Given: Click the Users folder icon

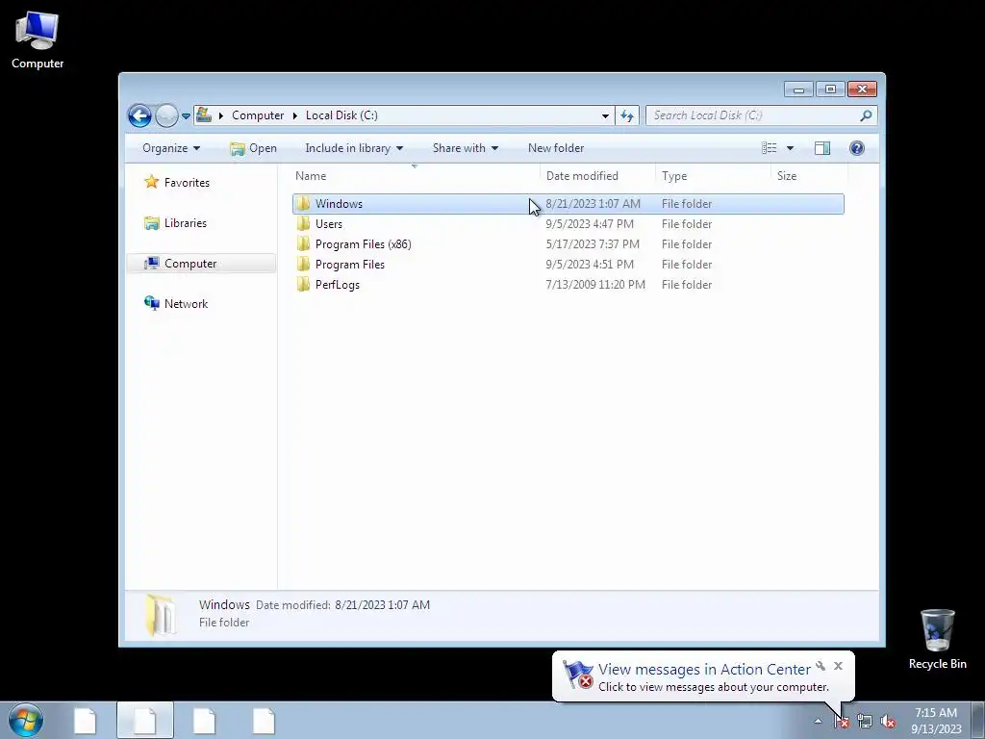Looking at the screenshot, I should [x=303, y=223].
